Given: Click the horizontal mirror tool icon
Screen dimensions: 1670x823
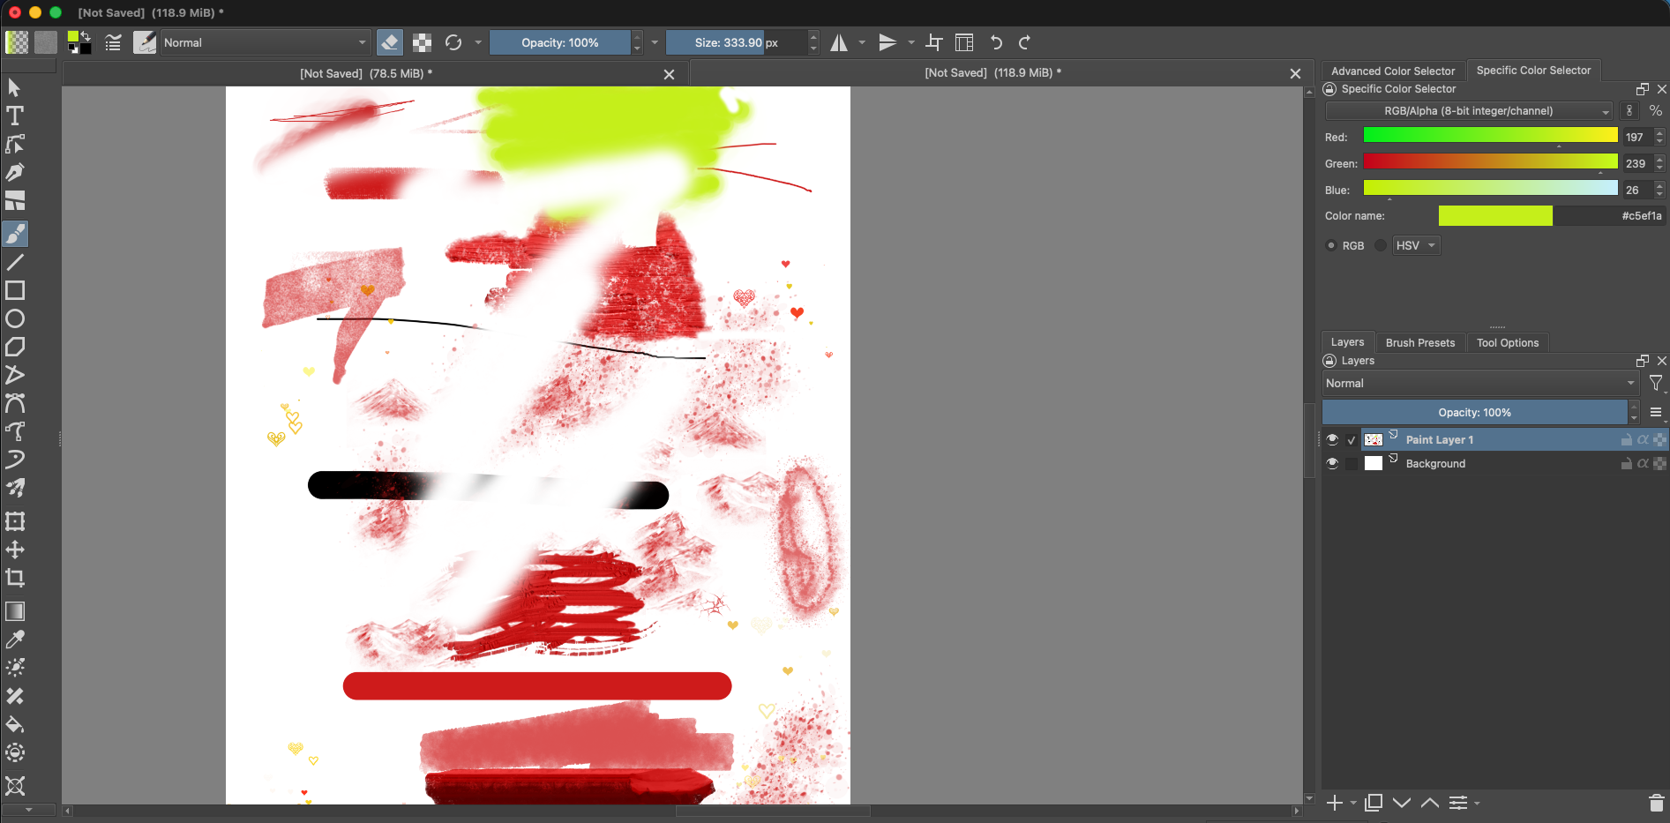Looking at the screenshot, I should click(x=839, y=42).
